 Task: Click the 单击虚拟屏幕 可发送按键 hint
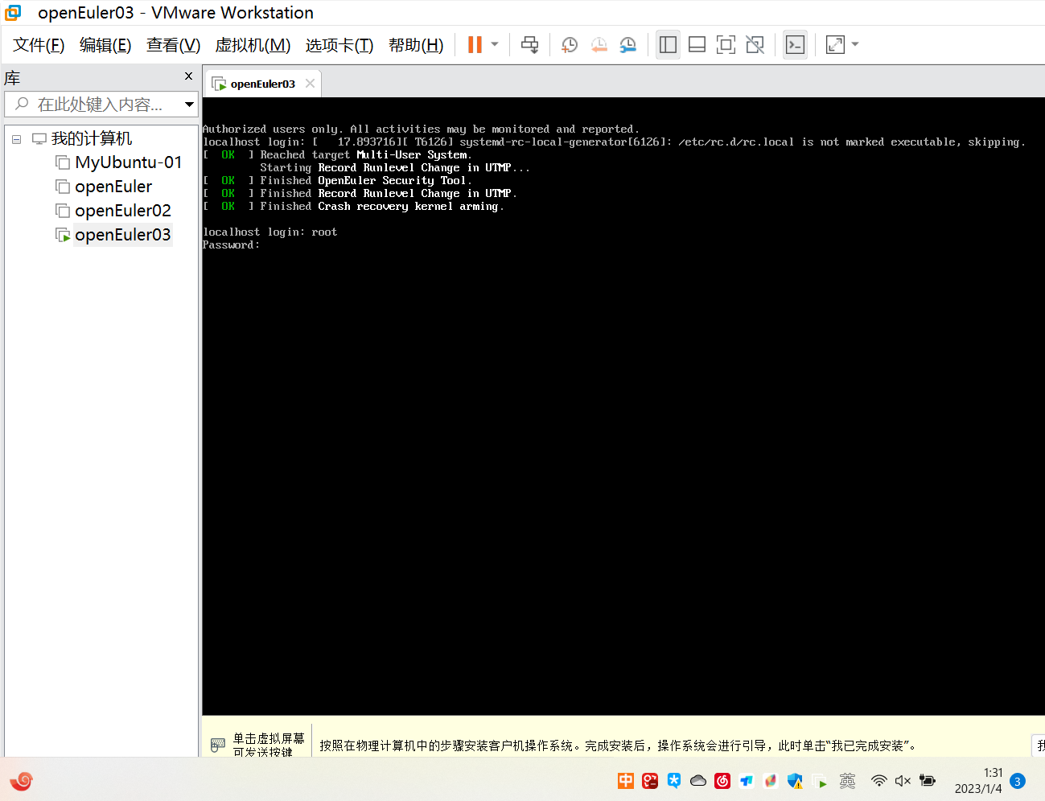269,745
